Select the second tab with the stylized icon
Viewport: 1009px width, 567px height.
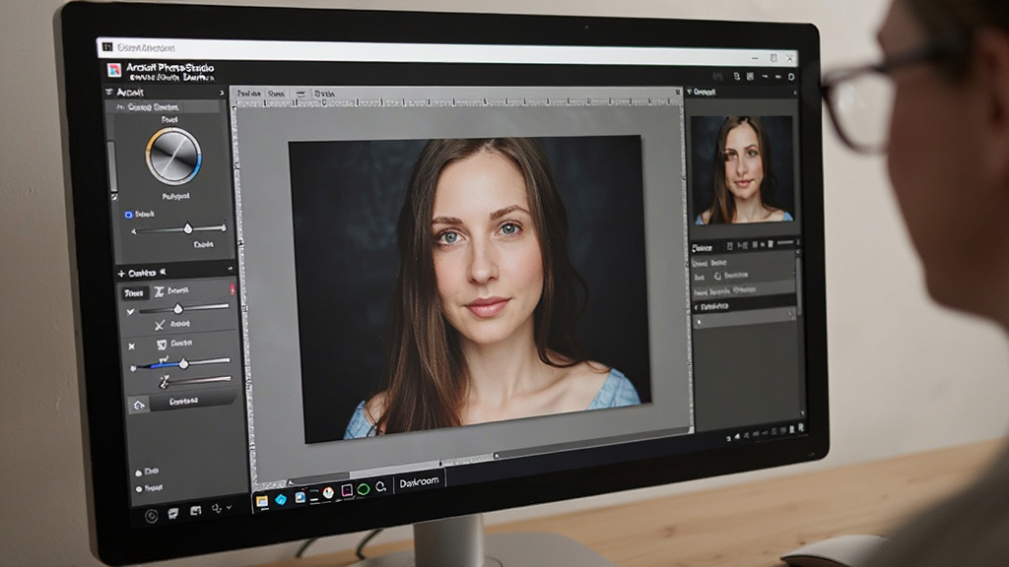pos(171,291)
